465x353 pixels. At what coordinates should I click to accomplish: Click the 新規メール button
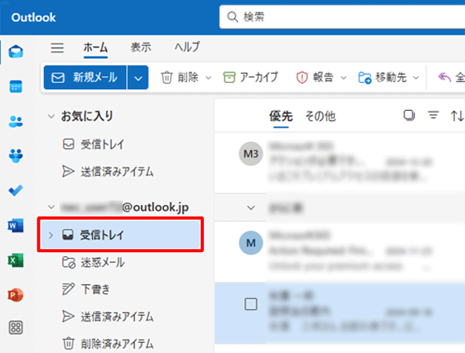click(x=85, y=78)
